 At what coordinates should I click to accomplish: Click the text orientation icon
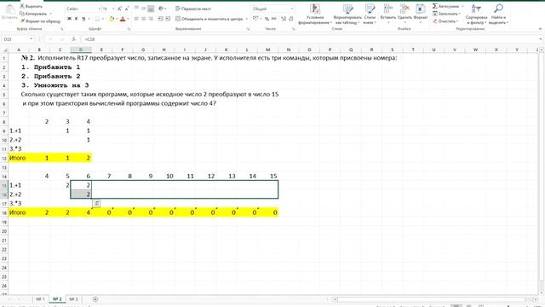[161, 9]
